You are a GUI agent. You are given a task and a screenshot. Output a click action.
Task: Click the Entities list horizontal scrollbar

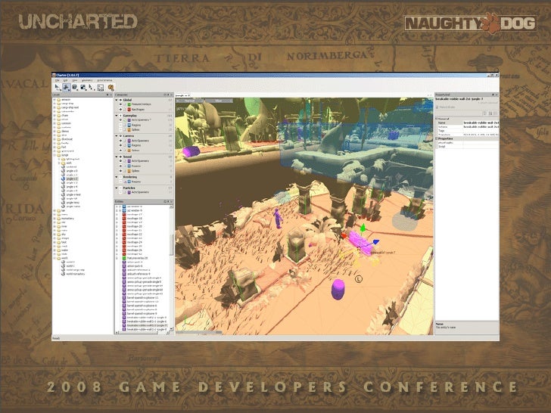(143, 333)
